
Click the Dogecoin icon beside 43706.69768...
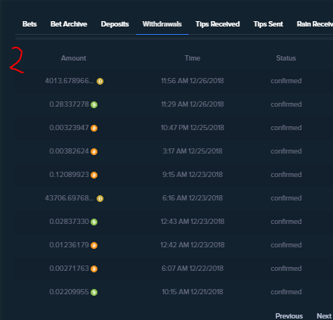[100, 198]
